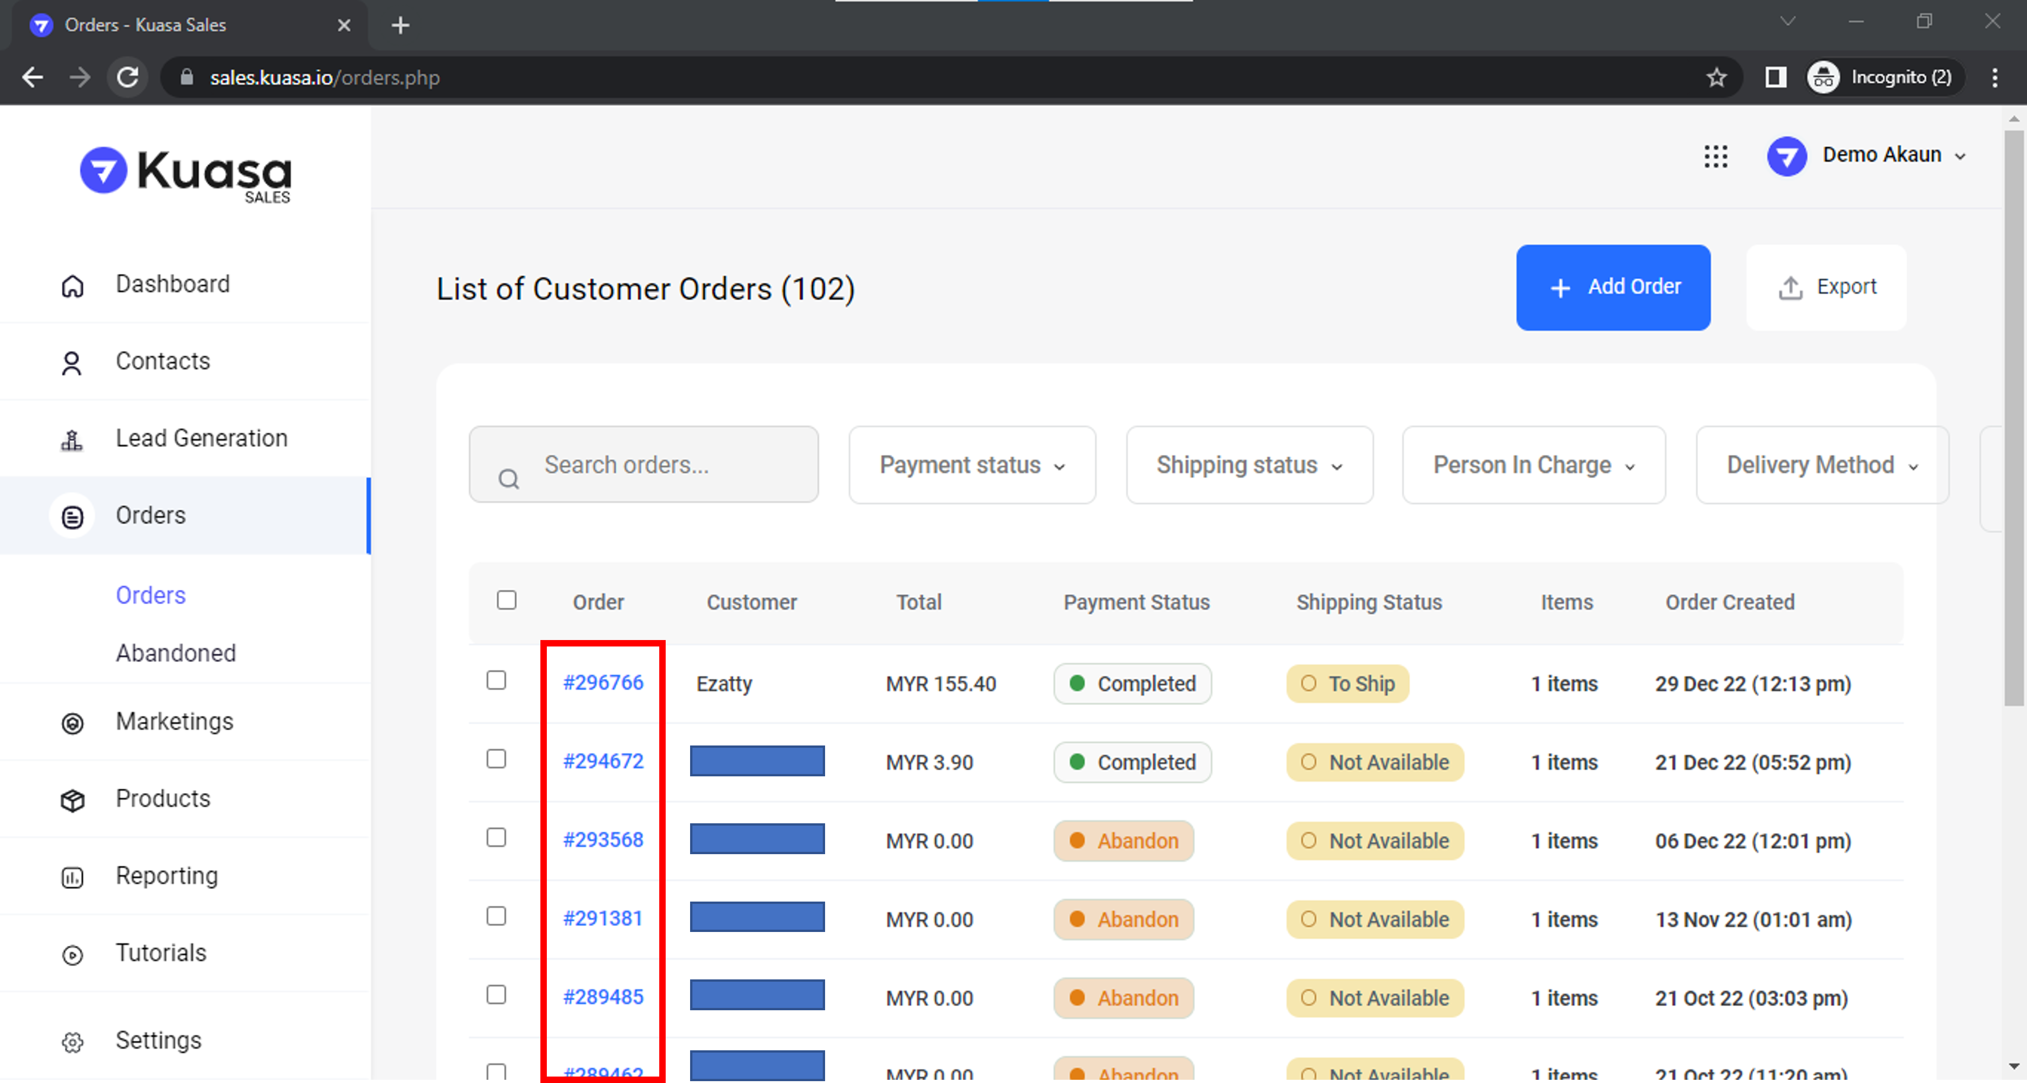Click the Settings gear icon
The height and width of the screenshot is (1083, 2027).
pos(72,1041)
